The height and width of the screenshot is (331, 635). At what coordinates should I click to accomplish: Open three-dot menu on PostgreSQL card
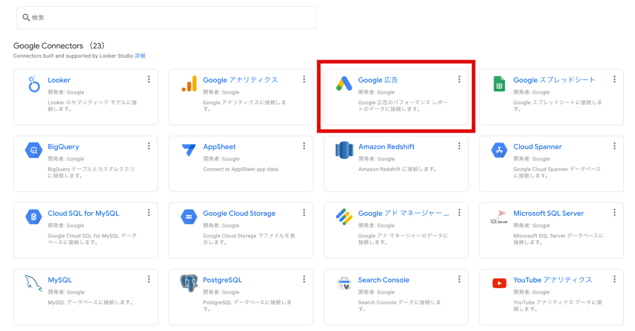(304, 279)
